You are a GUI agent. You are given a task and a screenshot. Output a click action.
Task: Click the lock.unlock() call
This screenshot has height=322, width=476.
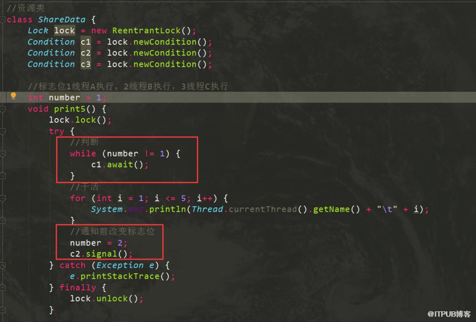coord(106,299)
